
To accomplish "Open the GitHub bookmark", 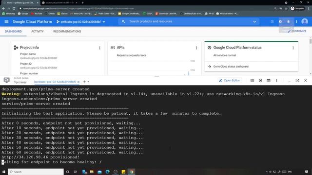I will click(x=50, y=14).
